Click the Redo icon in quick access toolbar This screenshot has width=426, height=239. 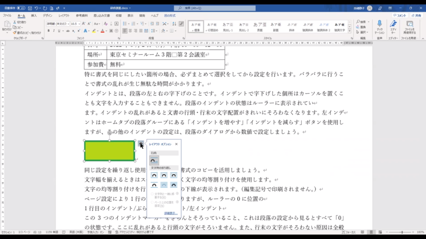(x=45, y=8)
